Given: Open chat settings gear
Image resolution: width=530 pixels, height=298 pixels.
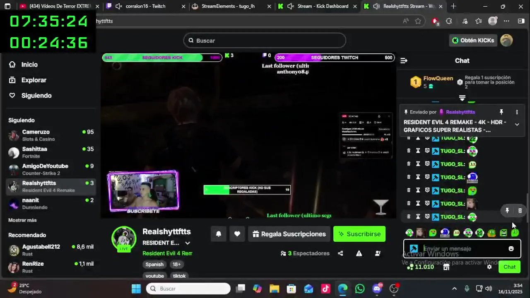Looking at the screenshot, I should pos(489,267).
